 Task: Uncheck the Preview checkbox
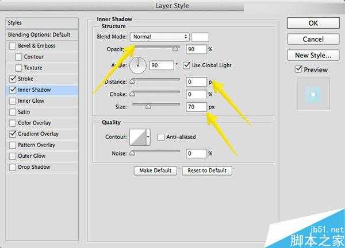(x=297, y=69)
